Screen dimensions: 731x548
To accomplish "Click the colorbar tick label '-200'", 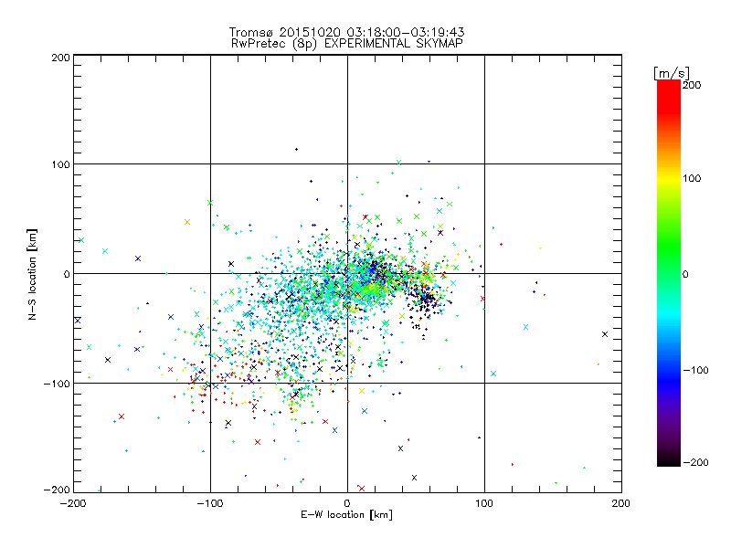I will pos(695,463).
